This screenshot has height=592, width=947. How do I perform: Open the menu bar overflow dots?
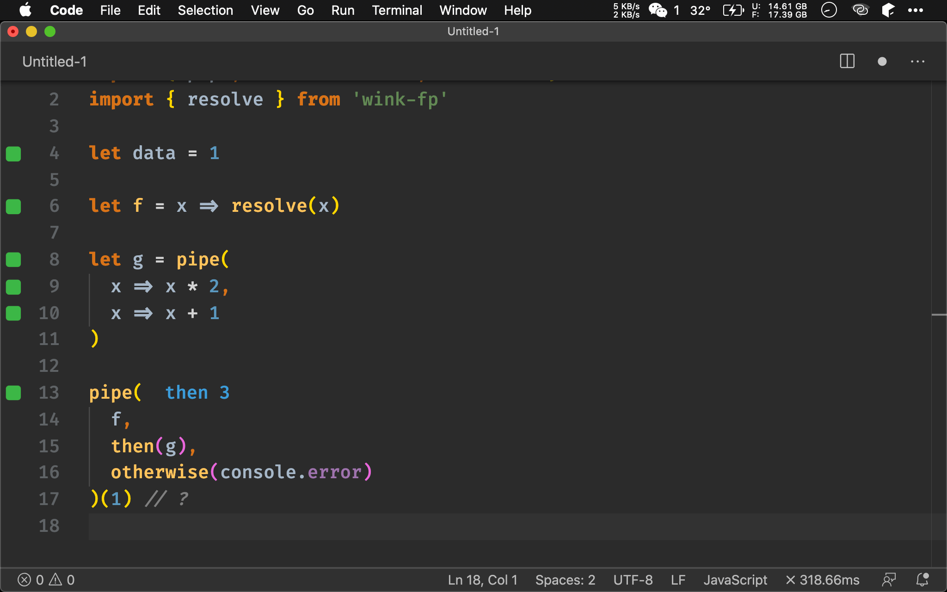click(x=915, y=10)
